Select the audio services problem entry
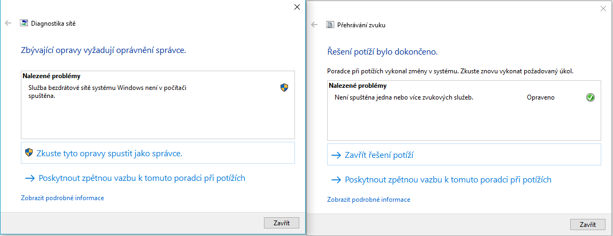 (401, 97)
